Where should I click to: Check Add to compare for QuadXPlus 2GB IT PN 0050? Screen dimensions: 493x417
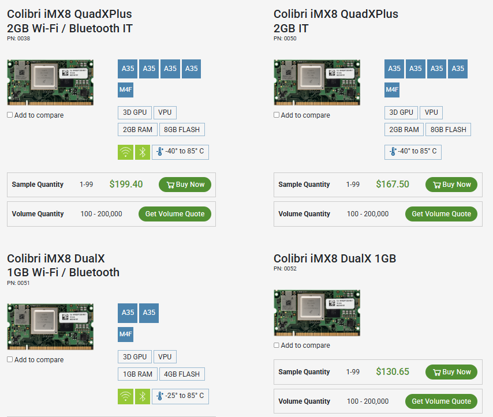coord(277,115)
